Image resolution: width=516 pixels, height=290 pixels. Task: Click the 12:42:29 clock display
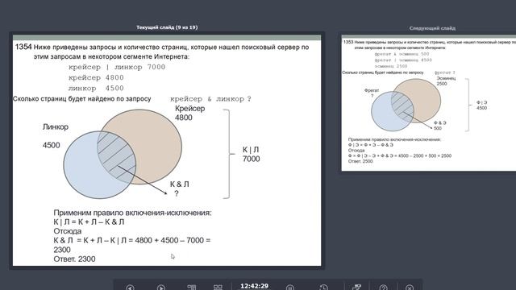(254, 286)
